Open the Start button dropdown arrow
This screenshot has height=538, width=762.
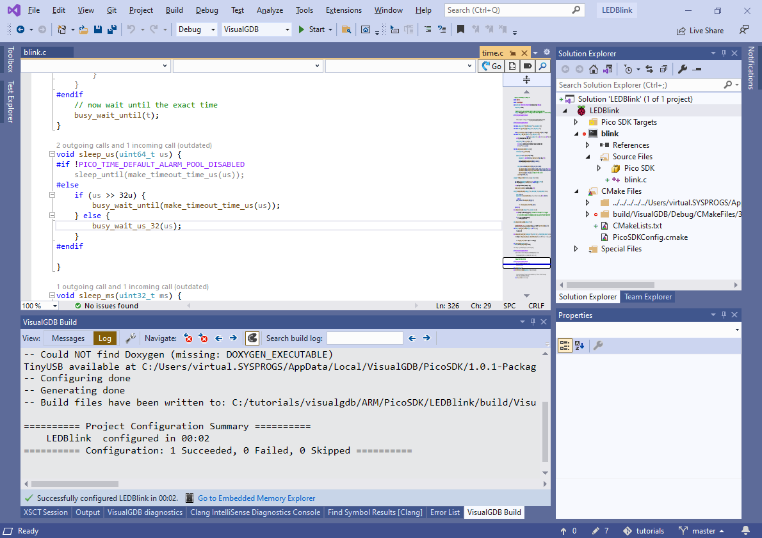click(330, 29)
